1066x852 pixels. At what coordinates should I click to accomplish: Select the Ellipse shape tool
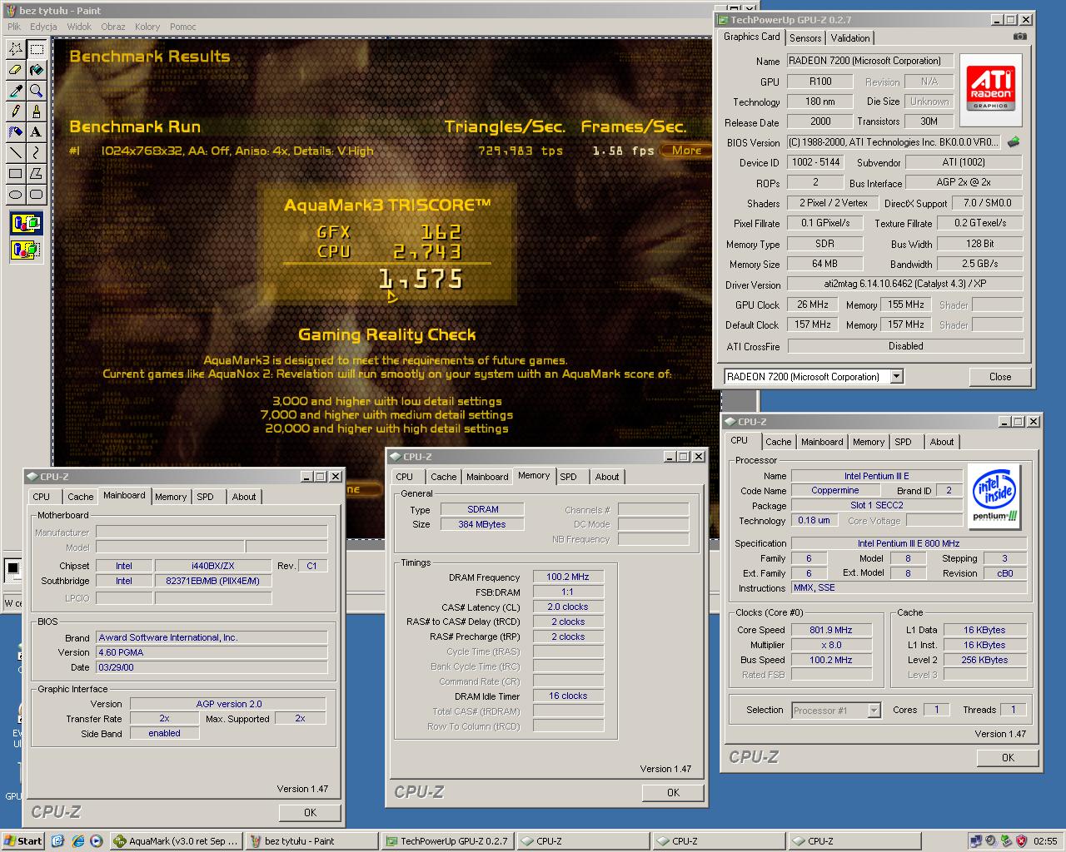click(x=15, y=195)
